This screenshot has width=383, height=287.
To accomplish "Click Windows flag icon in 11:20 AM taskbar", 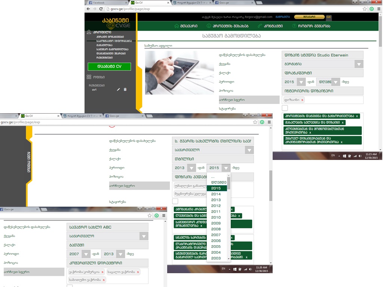I will click(235, 269).
